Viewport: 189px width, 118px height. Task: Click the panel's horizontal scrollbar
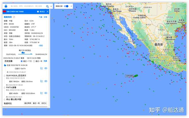[25, 107]
